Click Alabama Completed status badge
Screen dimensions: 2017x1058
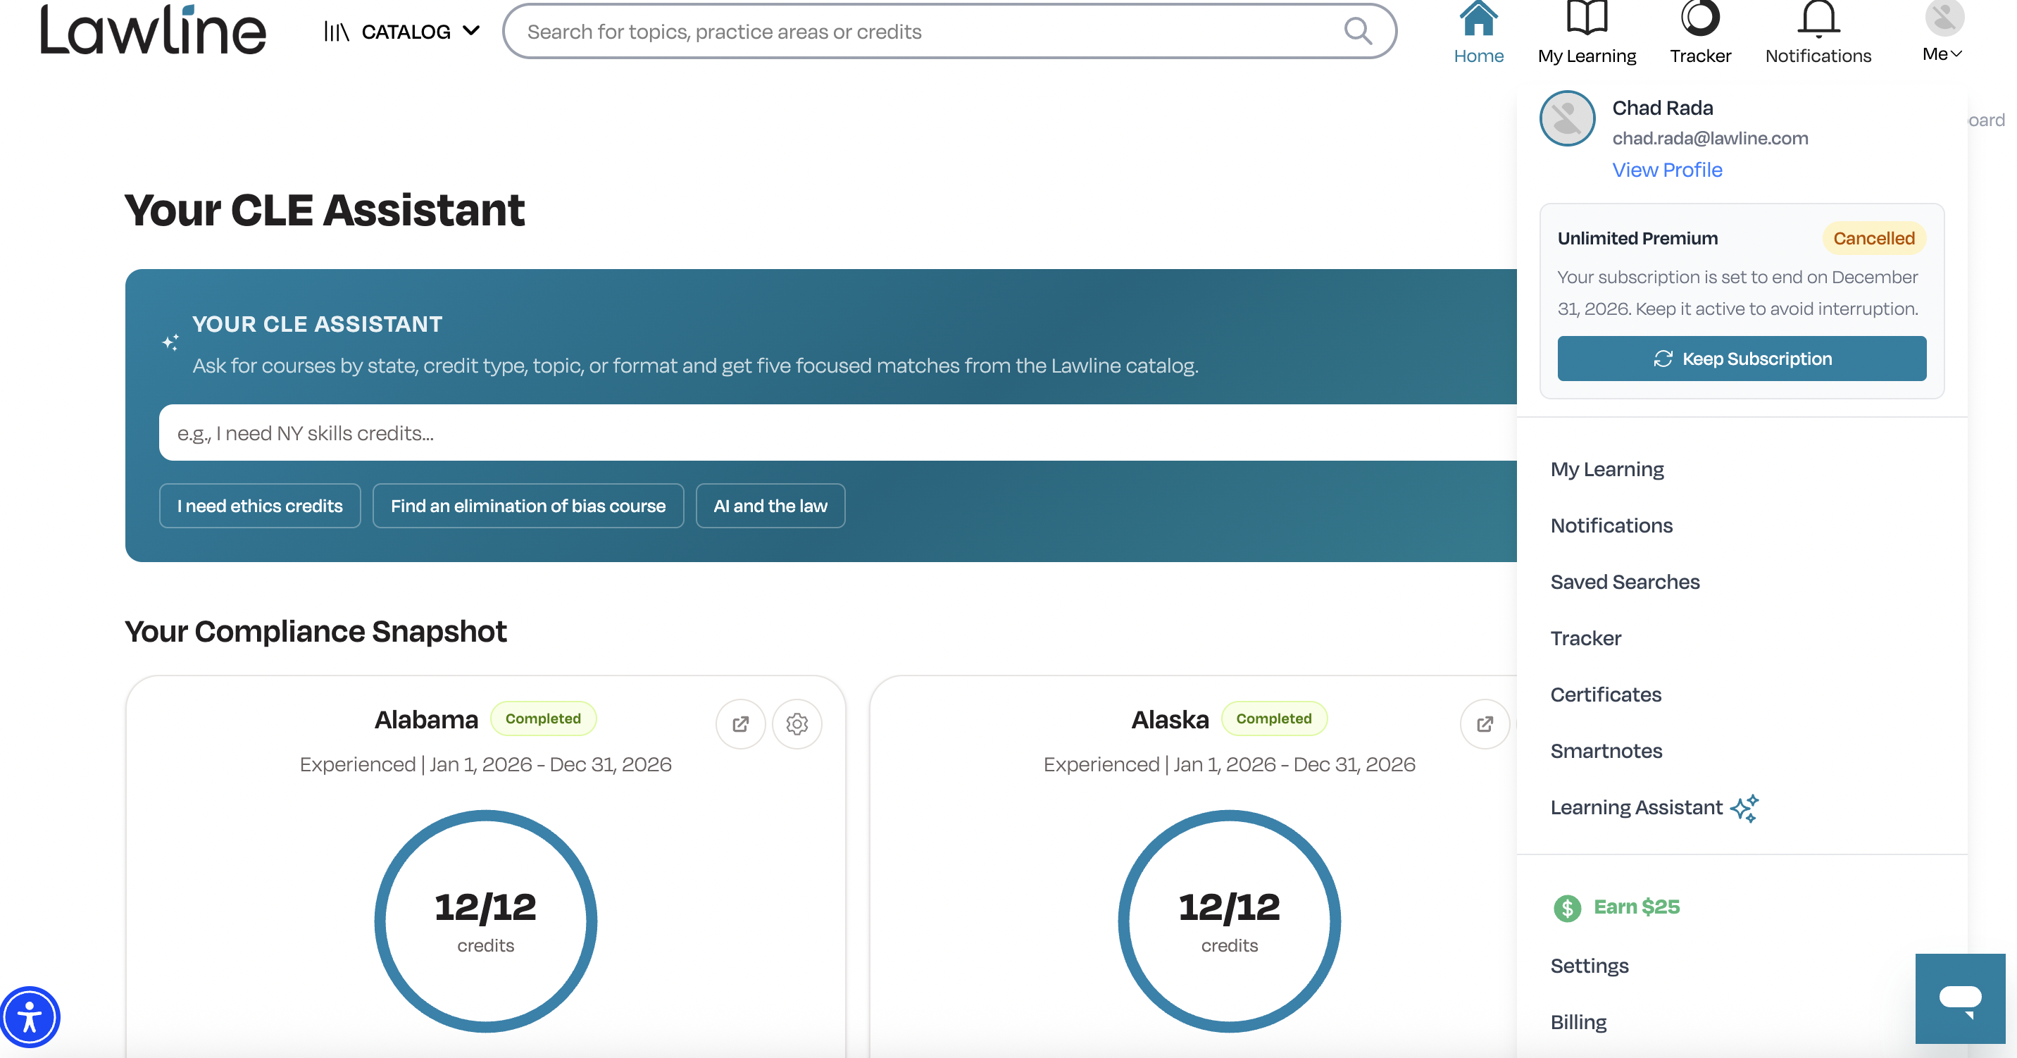click(x=542, y=718)
